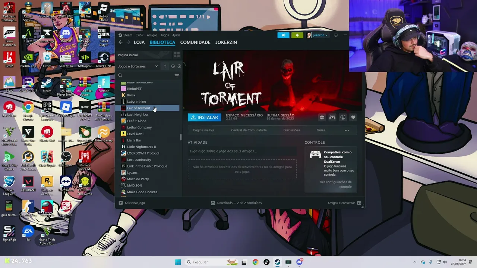Collapse library list with up arrow
This screenshot has width=477, height=268.
165,66
